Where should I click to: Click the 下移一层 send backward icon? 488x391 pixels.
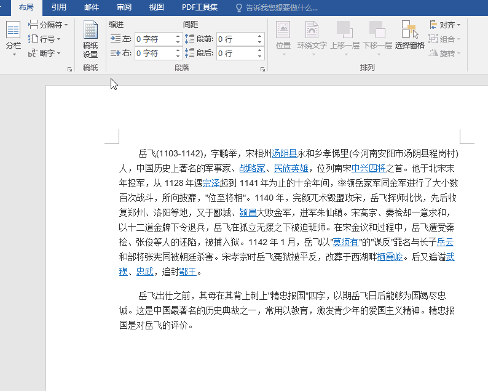point(377,30)
